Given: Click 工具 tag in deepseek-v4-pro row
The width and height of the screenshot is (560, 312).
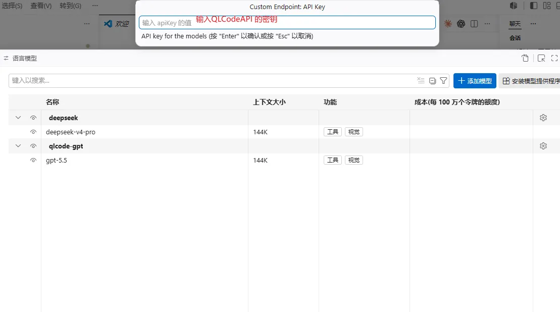Looking at the screenshot, I should point(332,132).
